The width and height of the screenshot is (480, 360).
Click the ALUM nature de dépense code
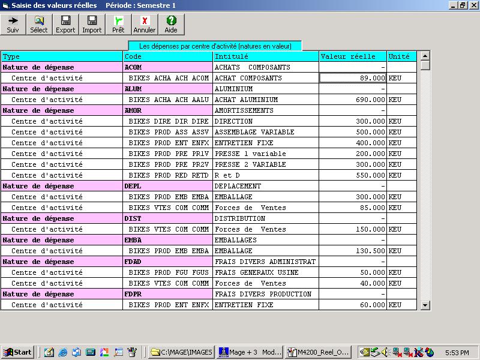[x=168, y=89]
